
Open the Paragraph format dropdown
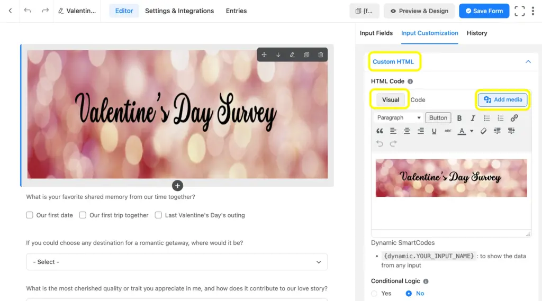point(399,118)
